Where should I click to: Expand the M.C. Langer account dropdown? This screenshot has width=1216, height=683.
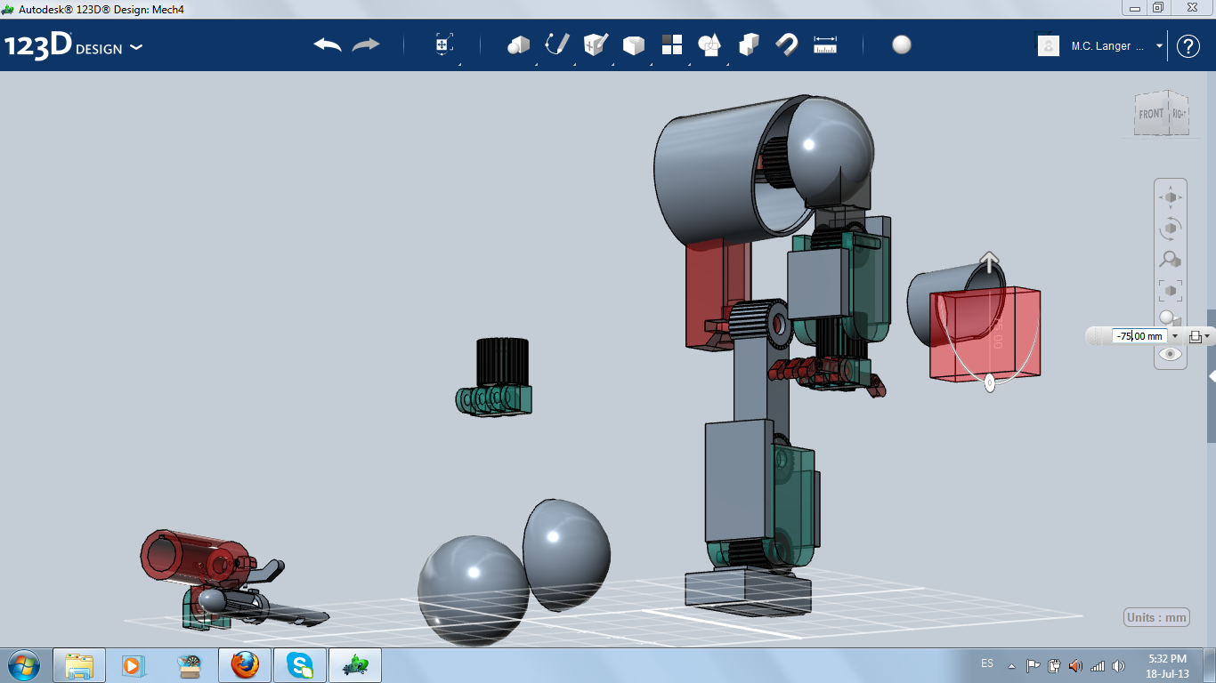pos(1160,45)
